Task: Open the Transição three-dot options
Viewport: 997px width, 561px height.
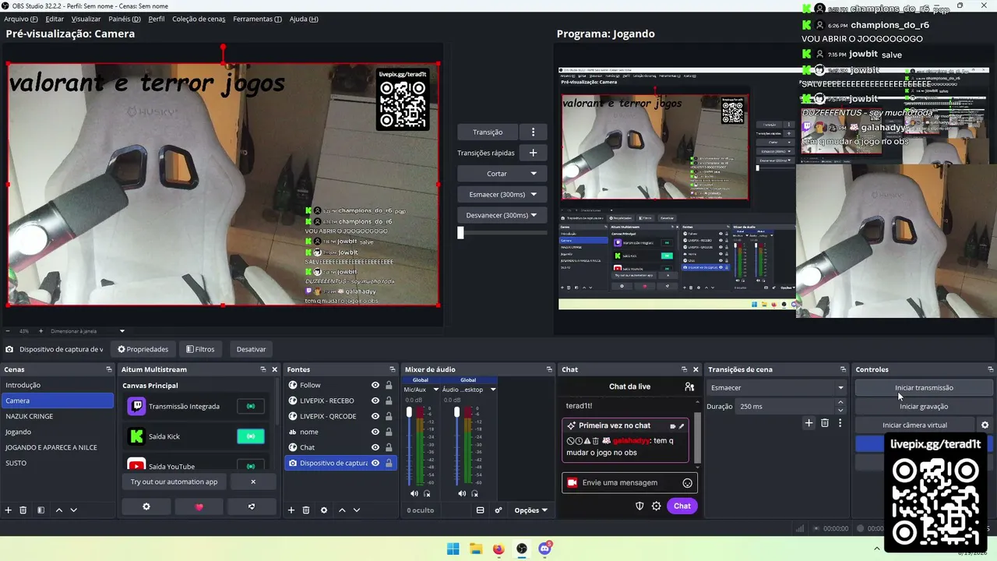Action: [x=533, y=132]
